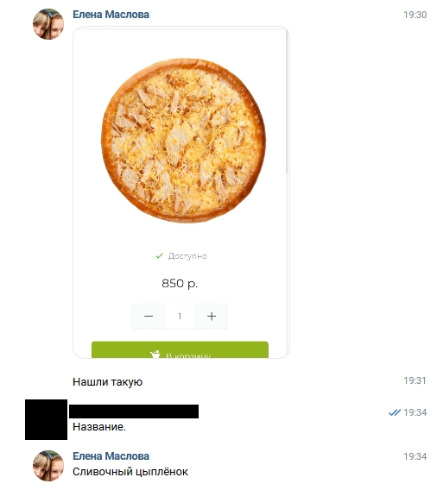Select the message Название.
The height and width of the screenshot is (490, 437).
pos(99,426)
